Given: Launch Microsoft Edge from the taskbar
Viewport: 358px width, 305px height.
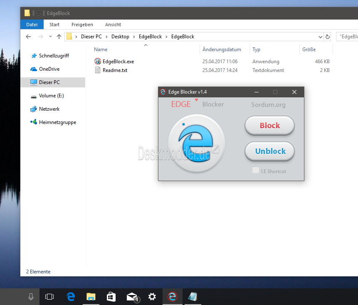Looking at the screenshot, I should click(71, 297).
